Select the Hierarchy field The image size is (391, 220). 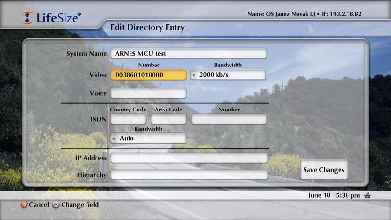coord(189,175)
